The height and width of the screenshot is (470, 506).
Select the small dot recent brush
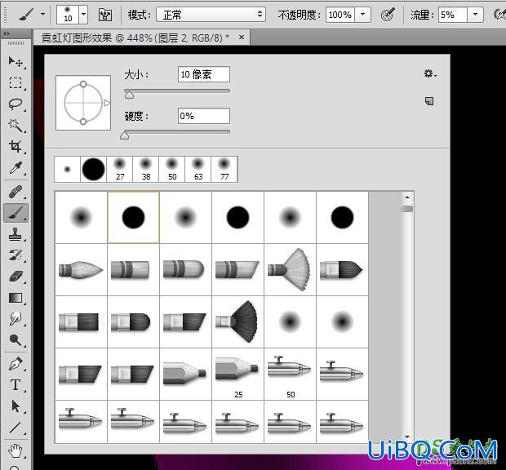(68, 170)
